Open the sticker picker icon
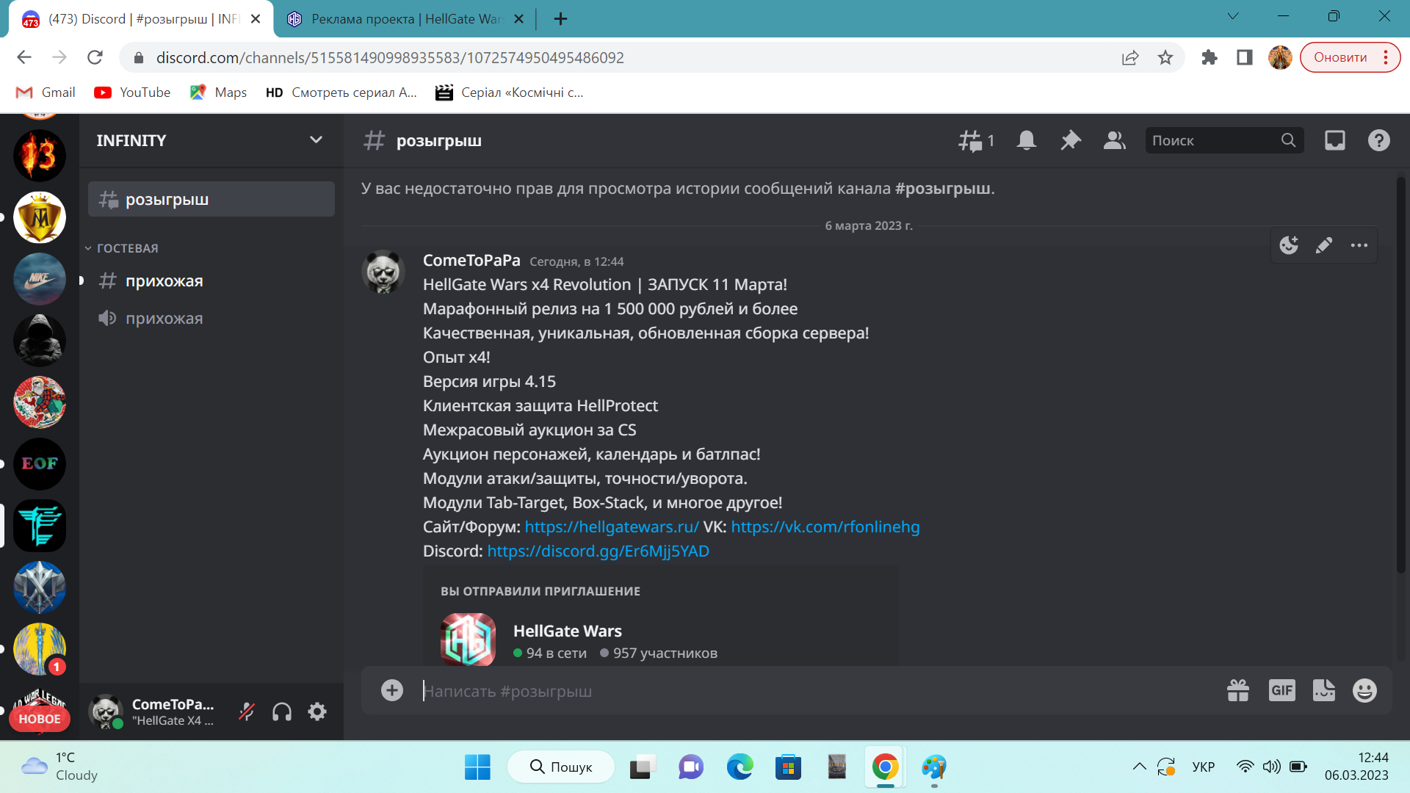The image size is (1410, 793). pos(1324,690)
